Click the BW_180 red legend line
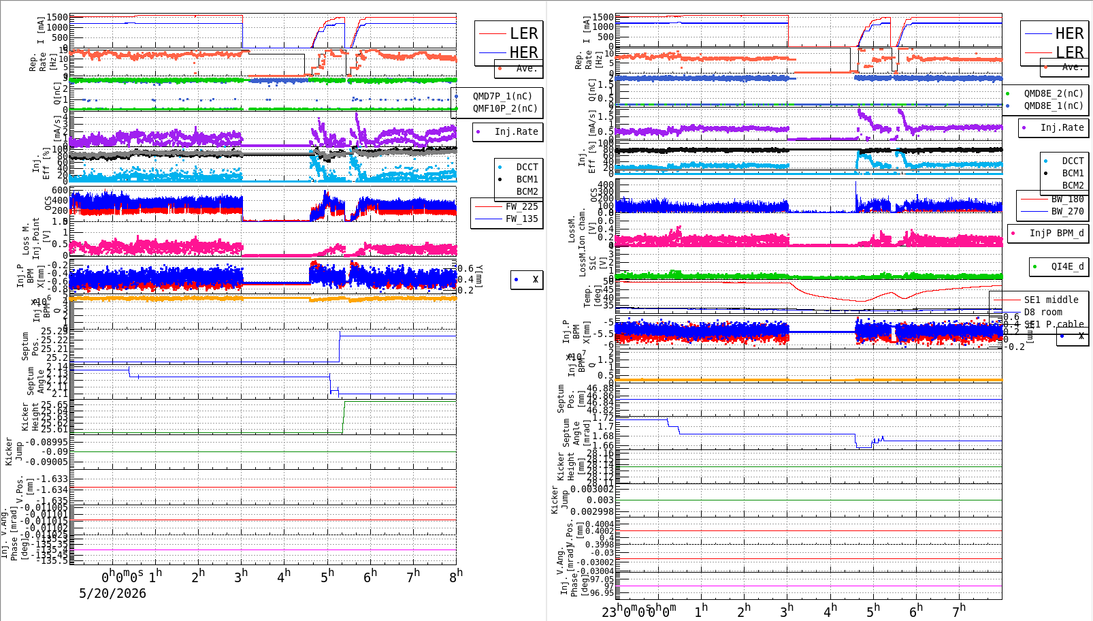This screenshot has width=1093, height=621. [1034, 199]
